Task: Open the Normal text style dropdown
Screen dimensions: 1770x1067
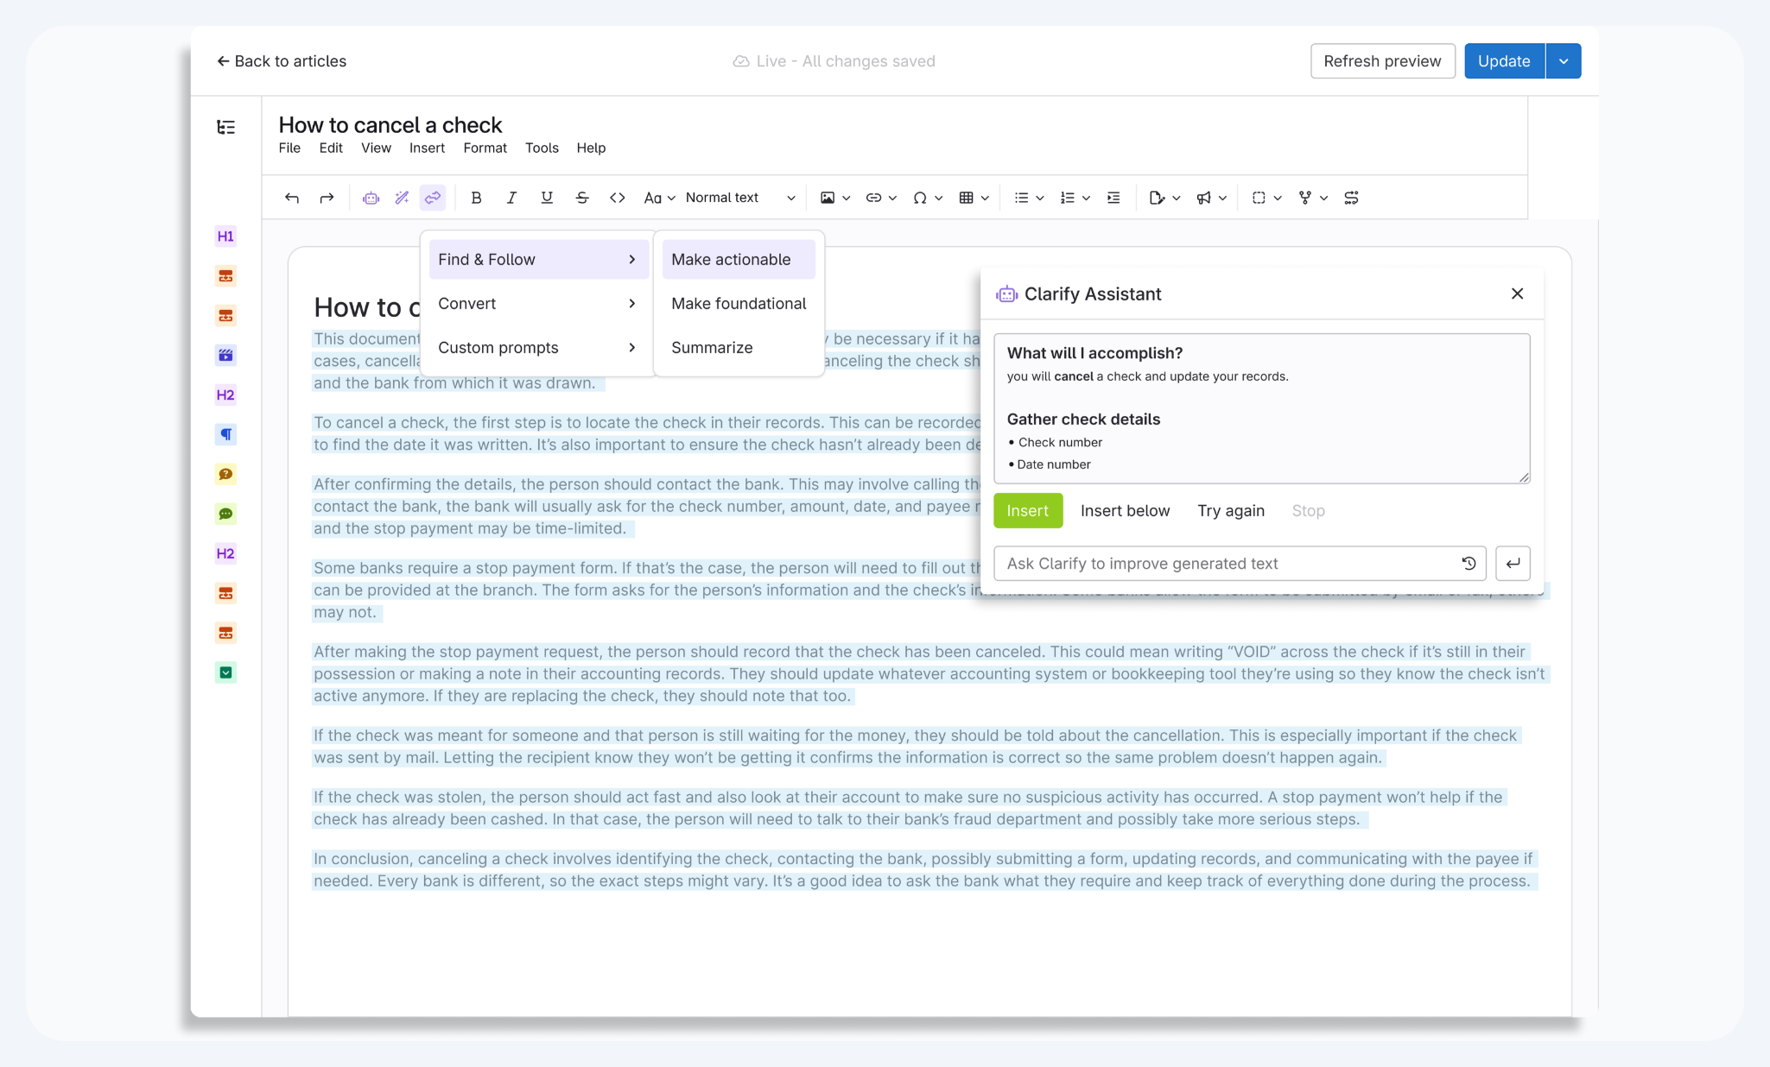Action: (x=739, y=198)
